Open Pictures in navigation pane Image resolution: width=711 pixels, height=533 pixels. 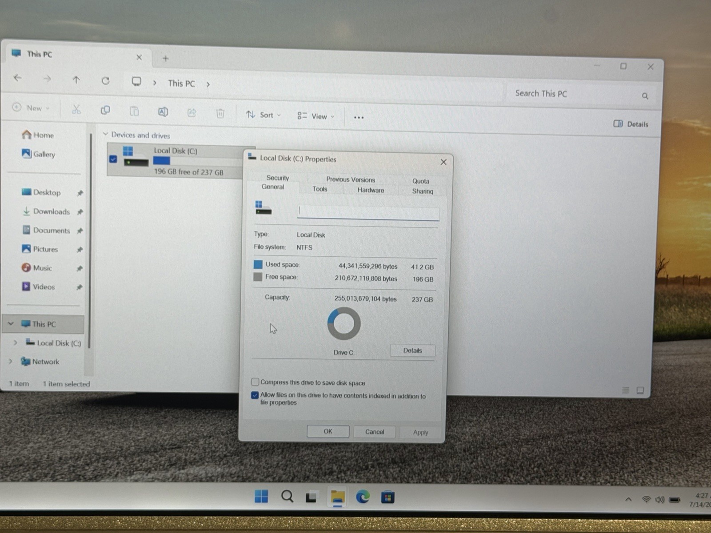pos(40,249)
